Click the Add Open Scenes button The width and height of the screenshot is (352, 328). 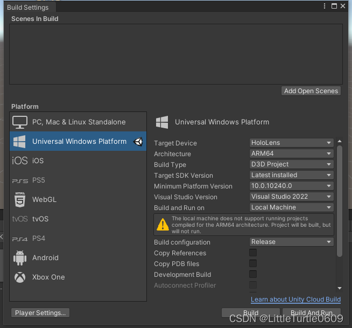(x=311, y=91)
